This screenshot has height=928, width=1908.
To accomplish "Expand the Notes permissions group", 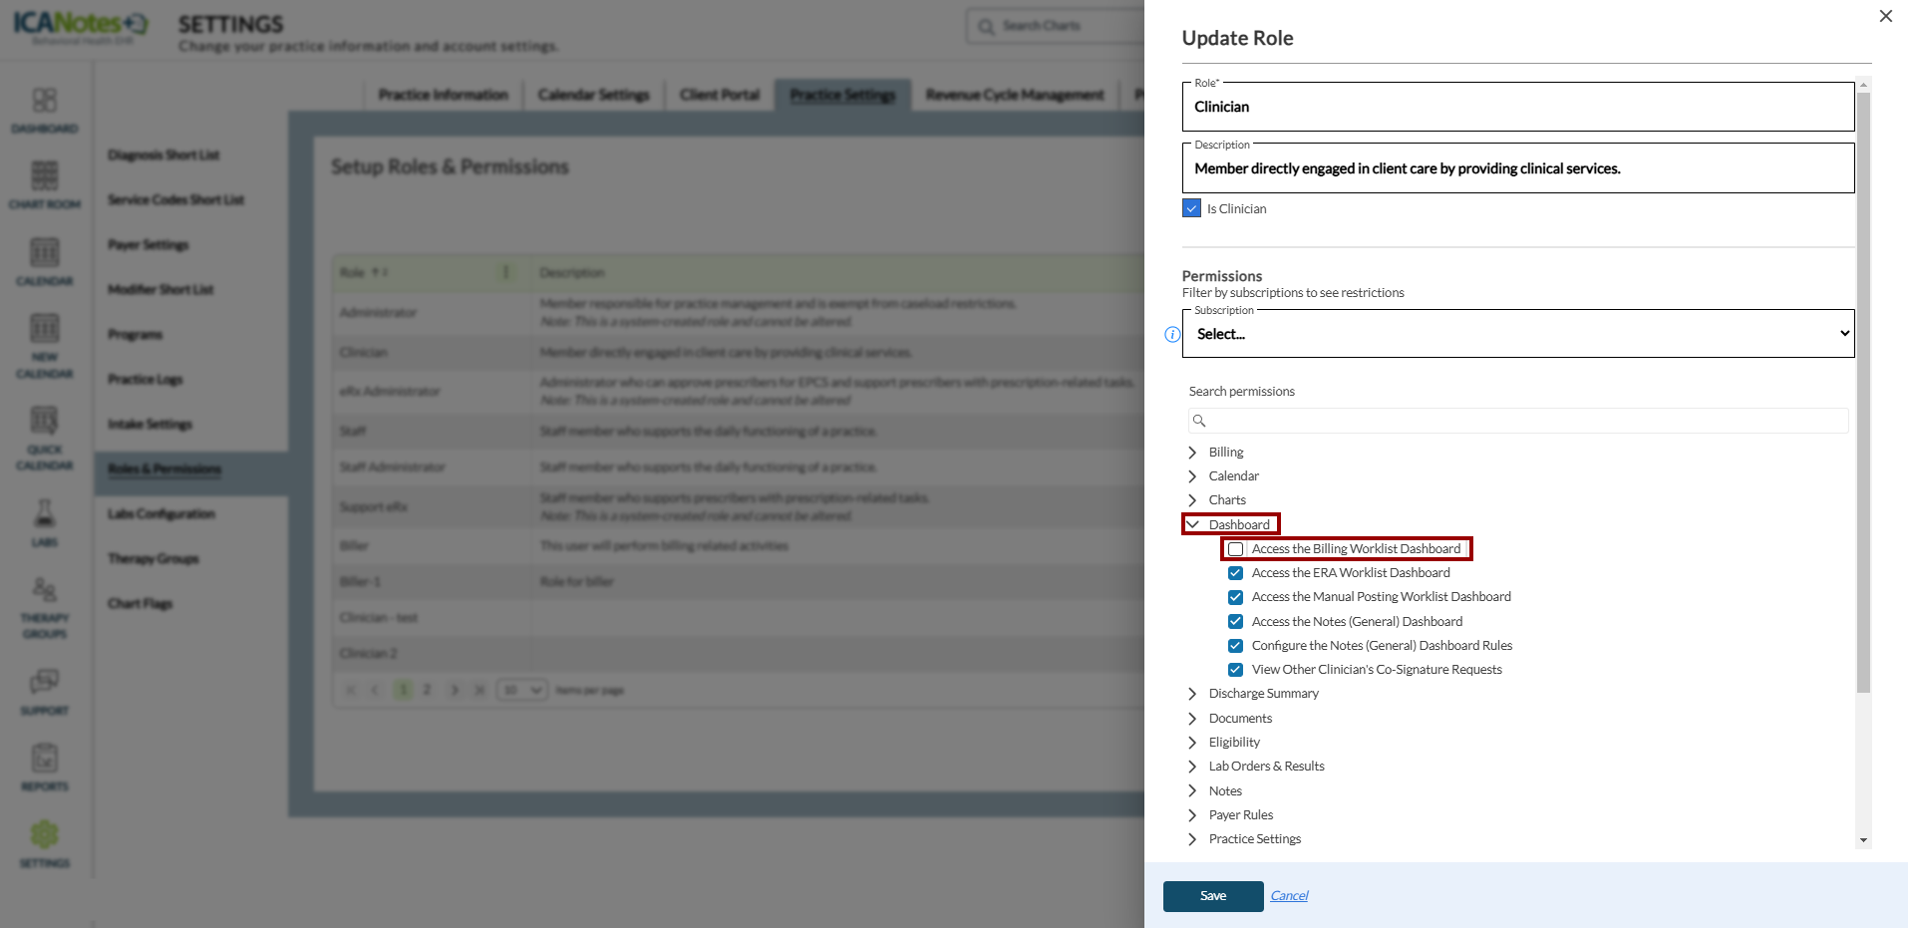I will (x=1192, y=791).
